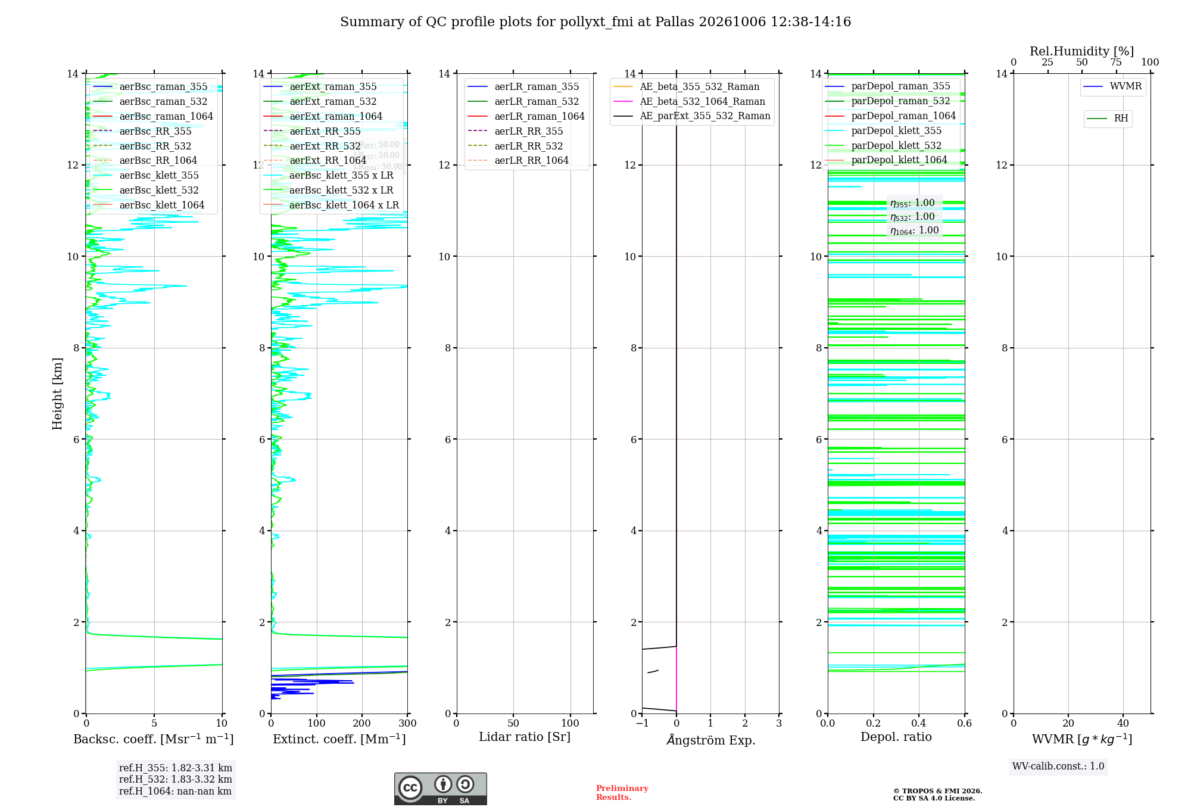Select 'ref.H_355: 1.82-3.31 km' reference height
This screenshot has height=810, width=1191.
tap(176, 768)
